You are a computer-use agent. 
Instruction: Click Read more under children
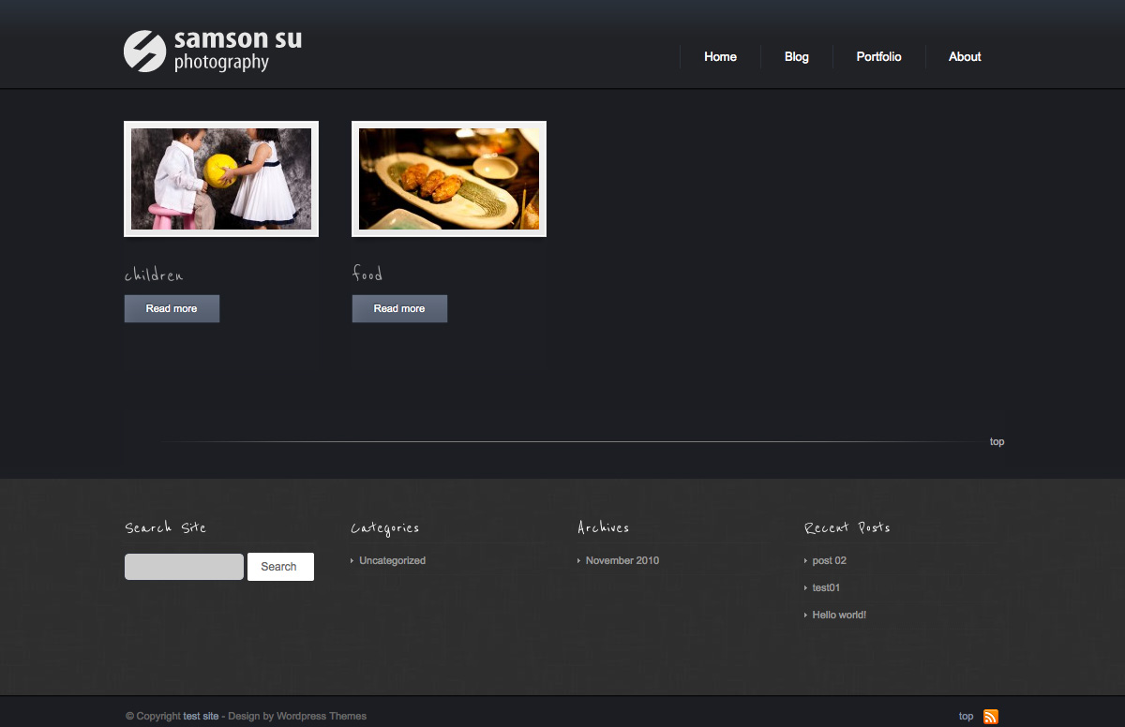[172, 309]
